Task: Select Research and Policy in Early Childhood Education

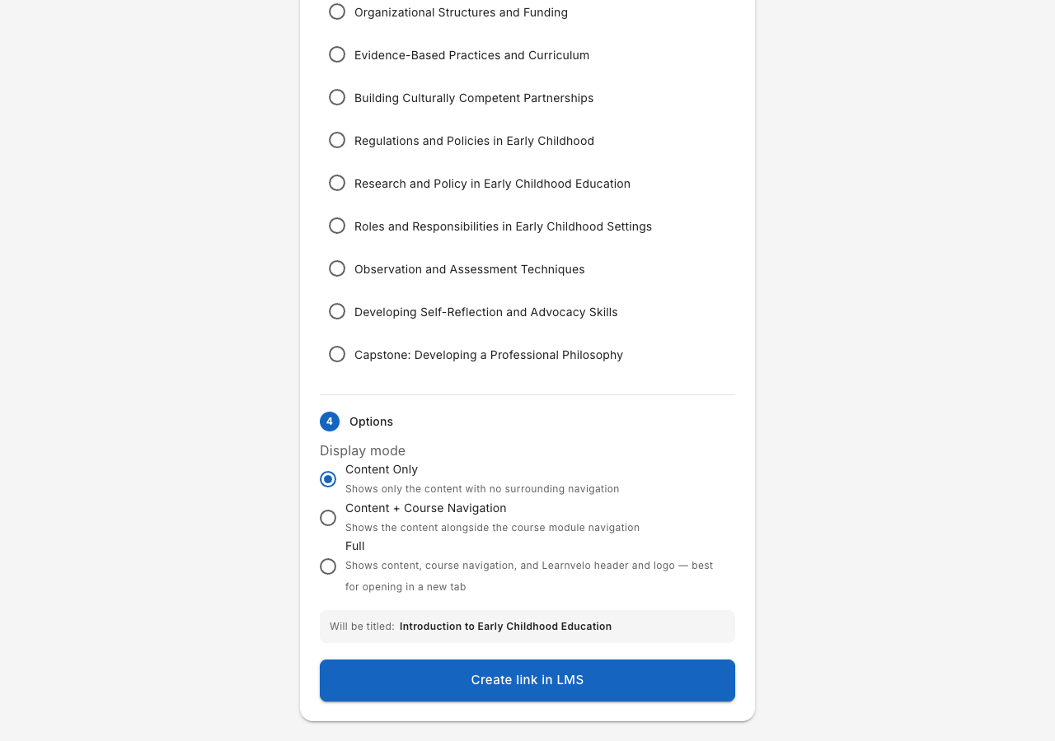Action: click(x=337, y=183)
